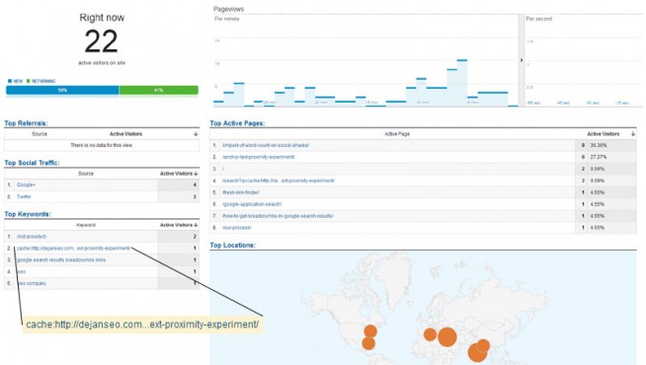Click the green Returning visitors bar segment
The width and height of the screenshot is (646, 365).
pyautogui.click(x=159, y=90)
